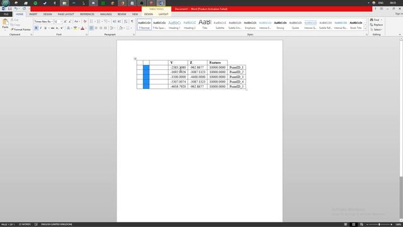Apply the text highlight color
403x227 pixels.
pyautogui.click(x=75, y=28)
